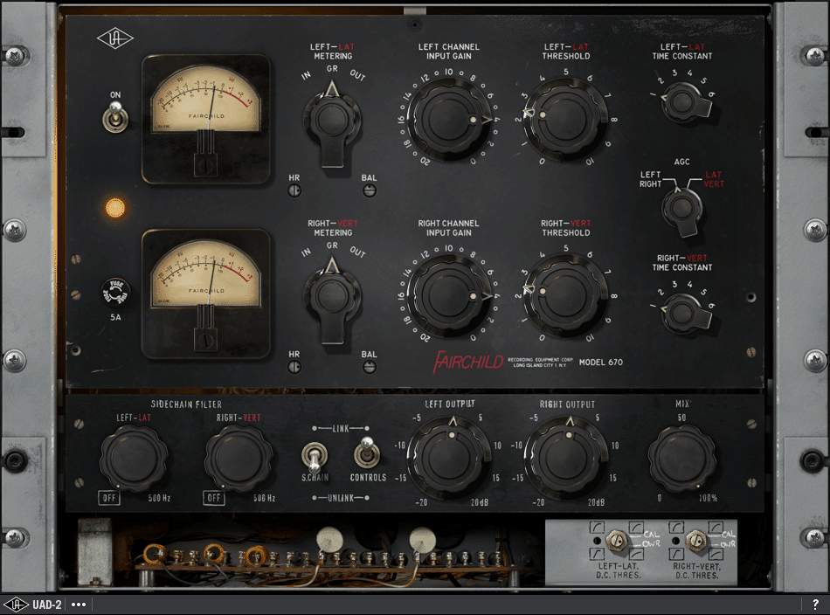The width and height of the screenshot is (830, 615).
Task: Click the Left-Lat meter zero adjust screw
Action: 205,166
